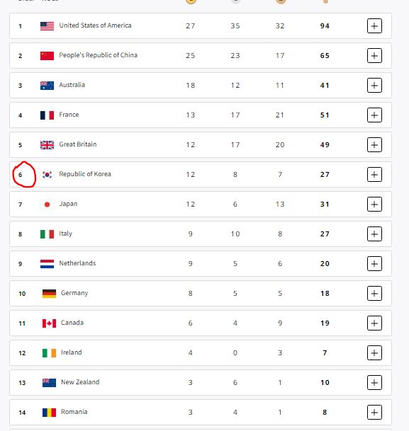
Task: Click the Netherlands flag icon
Action: 47,264
